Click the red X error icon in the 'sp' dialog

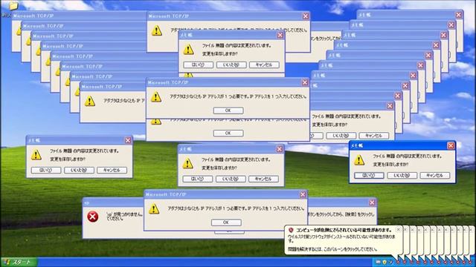[92, 217]
